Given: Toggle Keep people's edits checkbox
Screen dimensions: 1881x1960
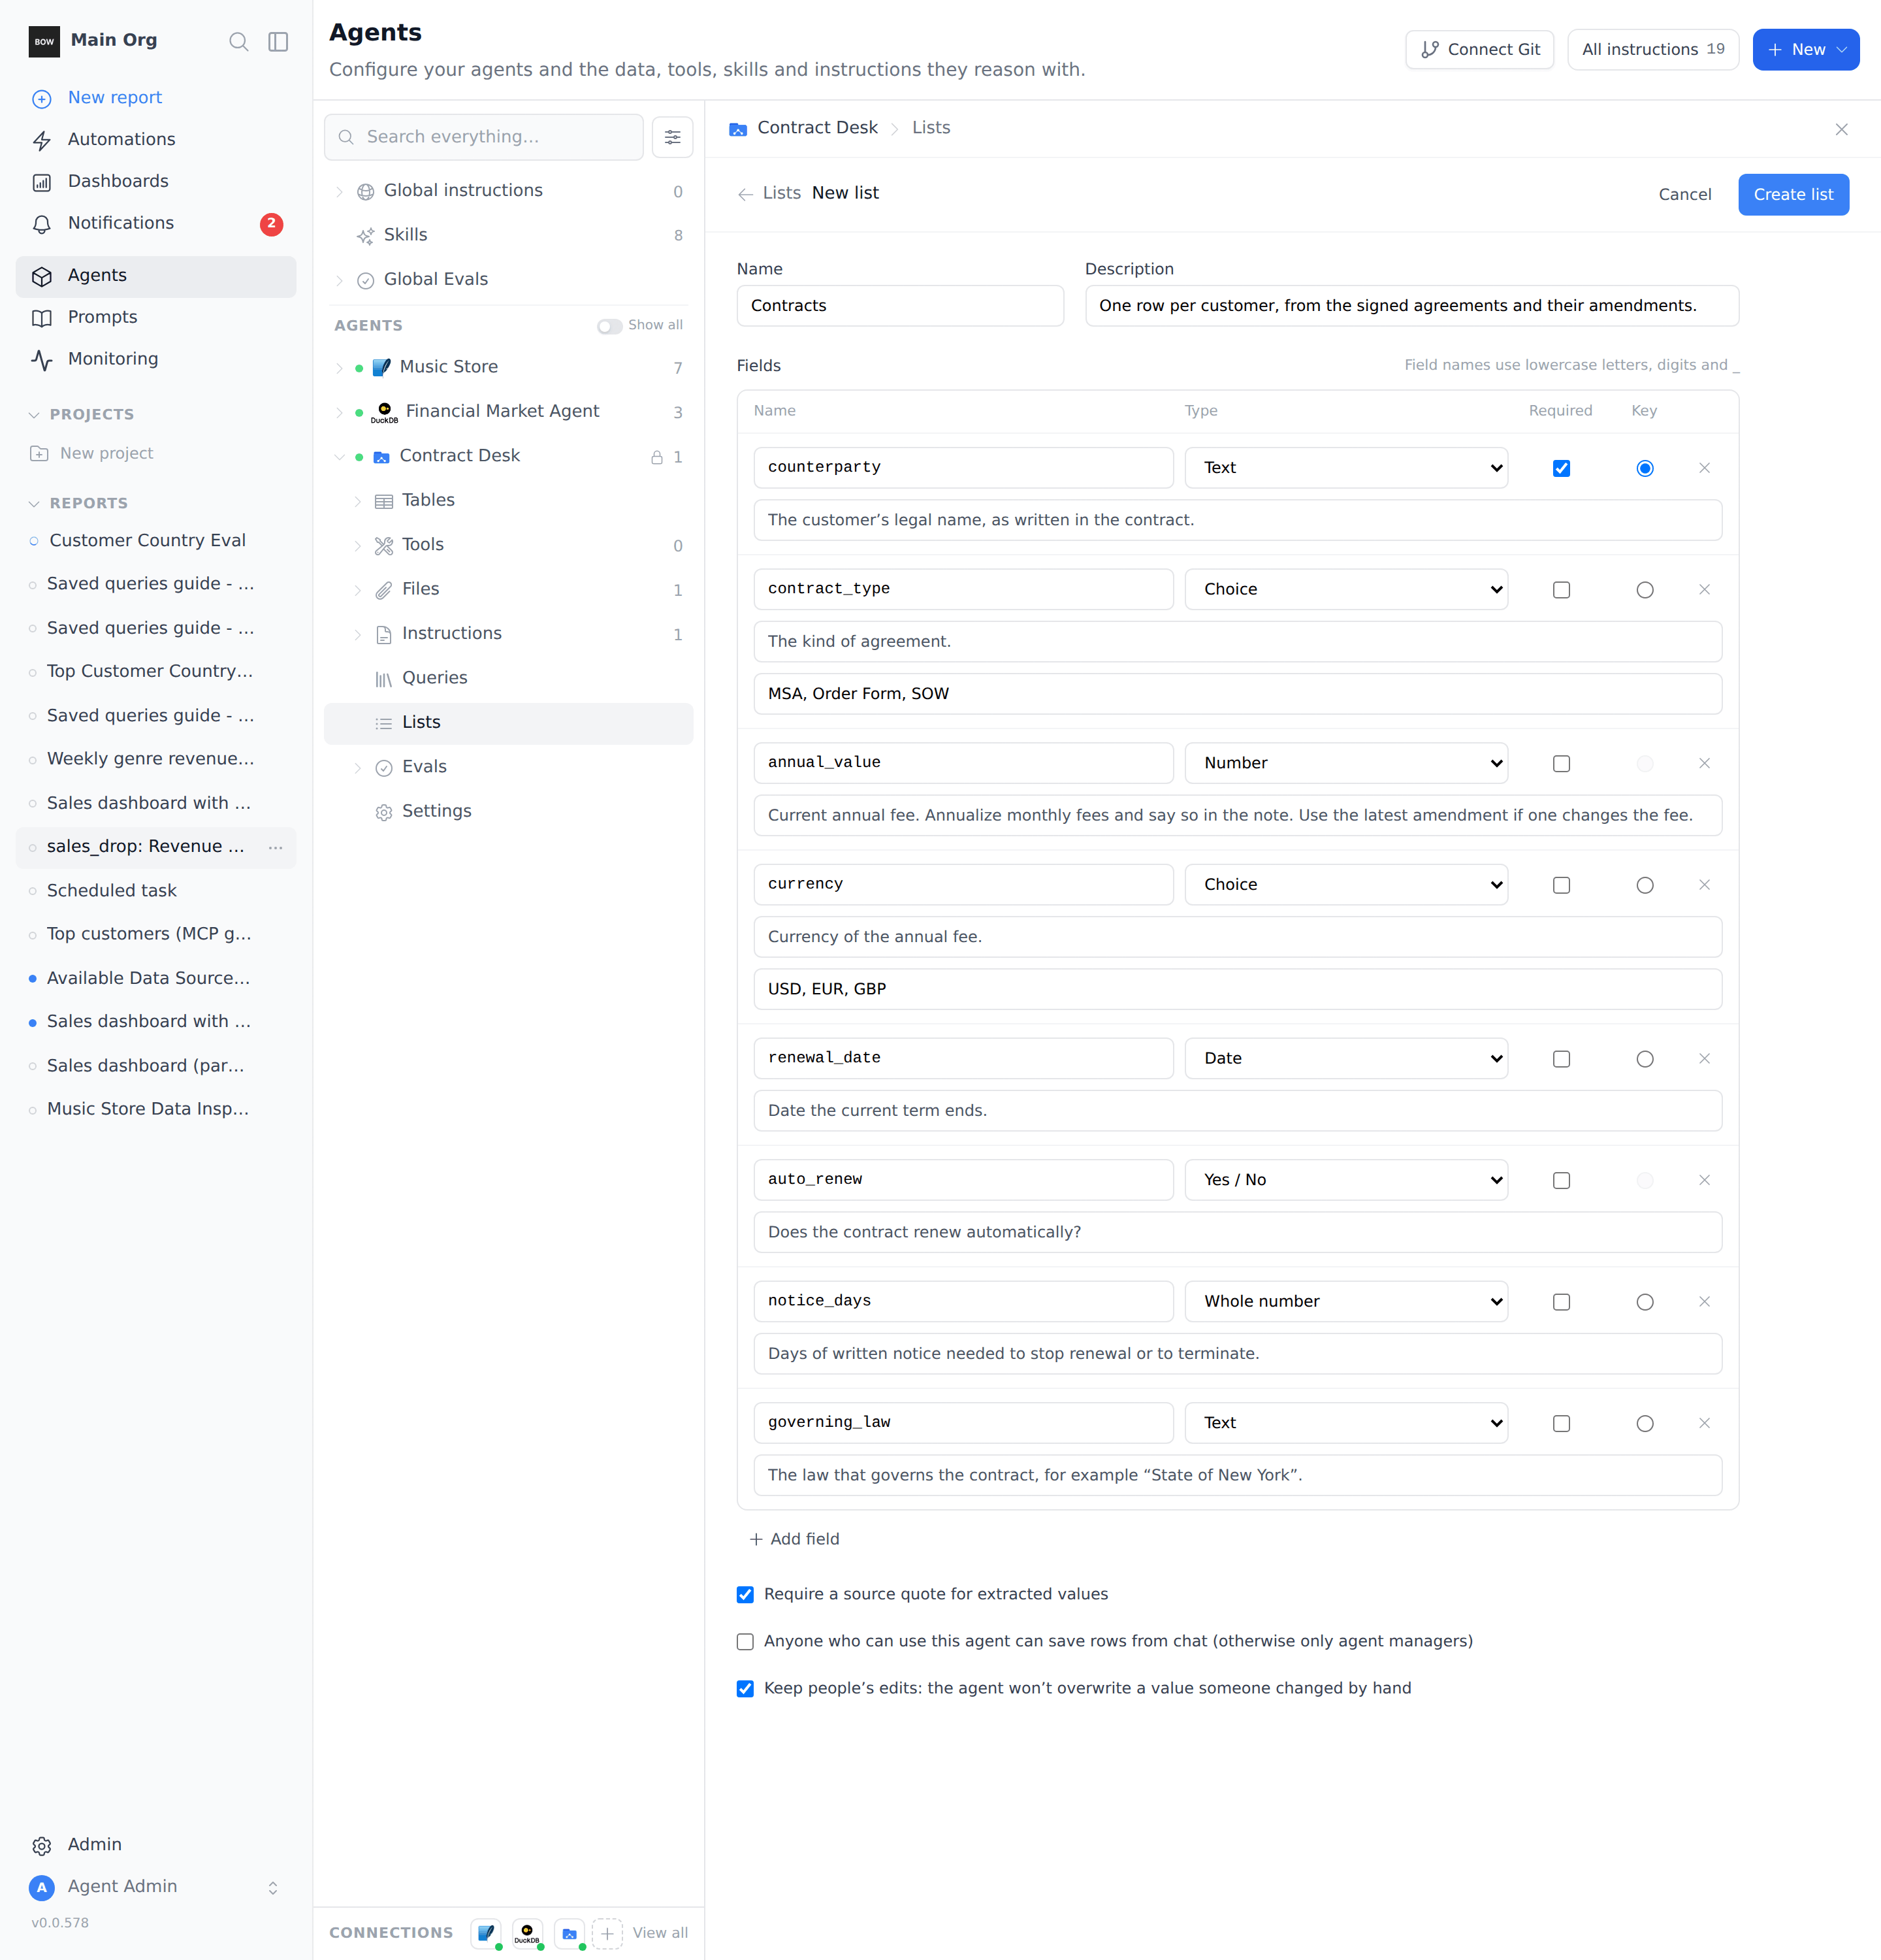Looking at the screenshot, I should coord(746,1689).
